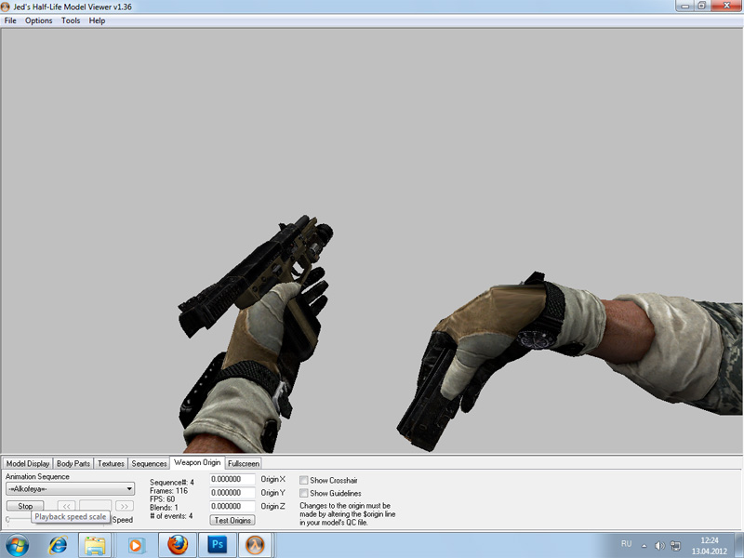Viewport: 744px width, 558px height.
Task: Open the RU input language selector
Action: 626,543
